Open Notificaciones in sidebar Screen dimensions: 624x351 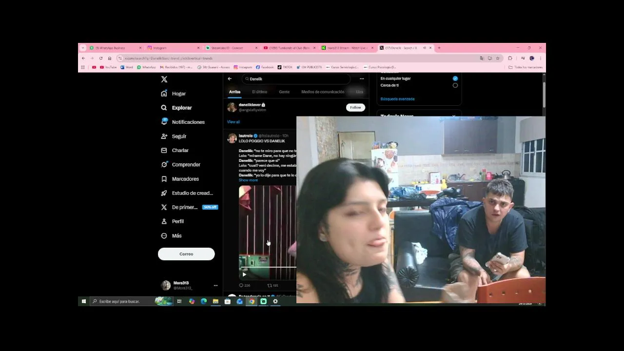[x=183, y=122]
